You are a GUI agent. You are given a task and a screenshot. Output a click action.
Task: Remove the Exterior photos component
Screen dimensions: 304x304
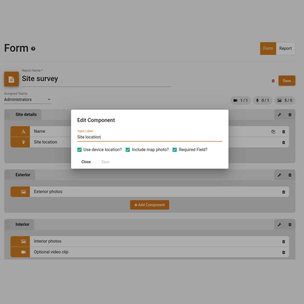[x=284, y=192]
